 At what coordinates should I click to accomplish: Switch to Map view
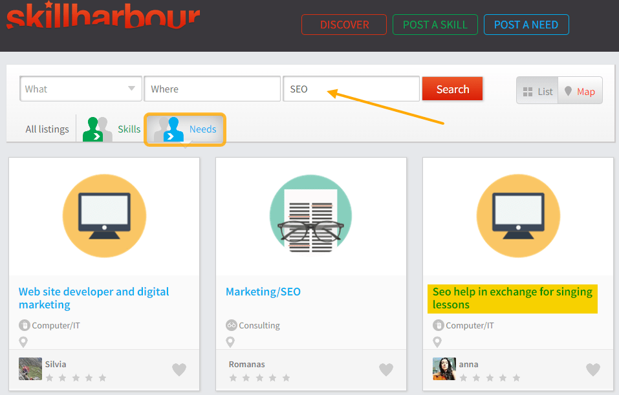coord(579,91)
